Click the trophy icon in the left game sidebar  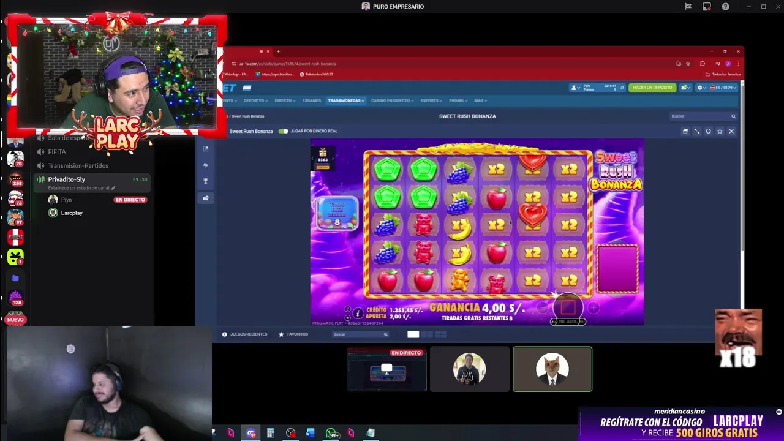(206, 181)
